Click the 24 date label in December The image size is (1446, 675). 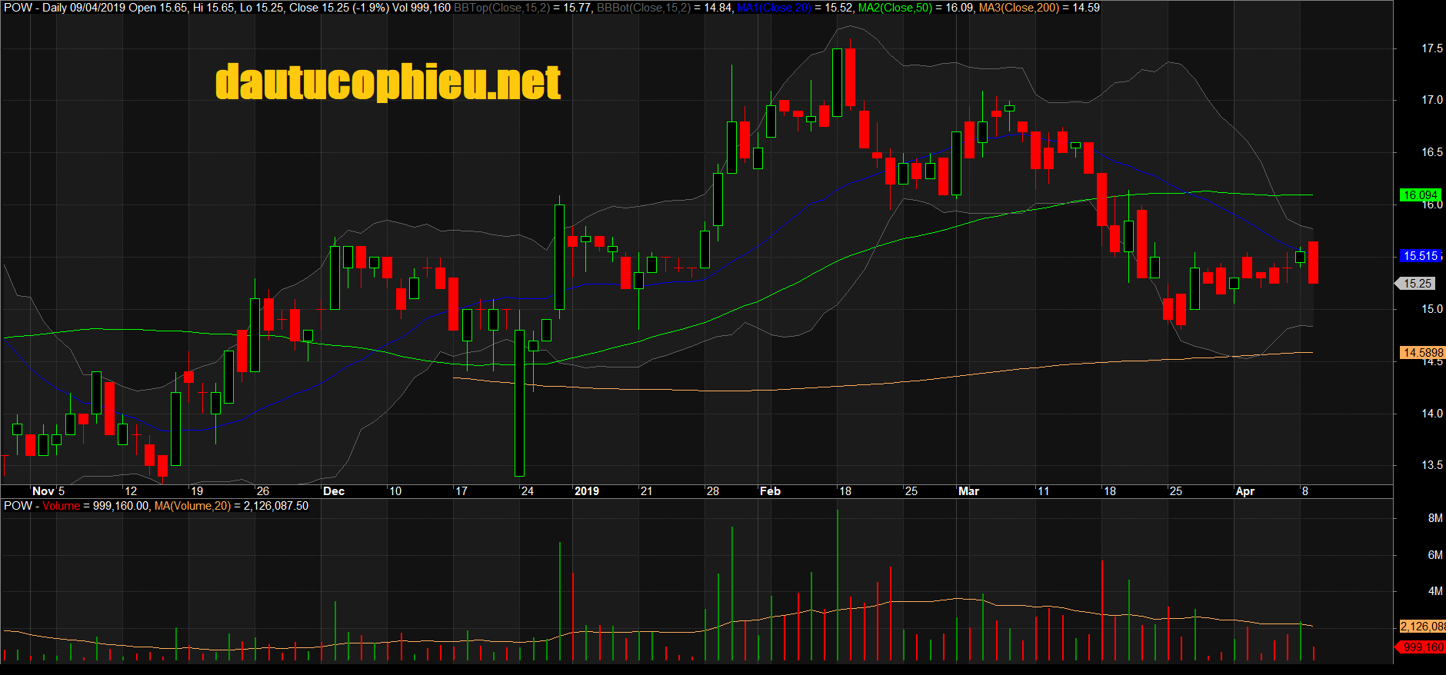[x=528, y=491]
